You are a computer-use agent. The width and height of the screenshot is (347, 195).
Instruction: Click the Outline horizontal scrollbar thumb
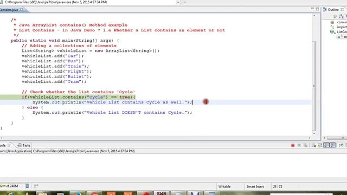coord(337,138)
